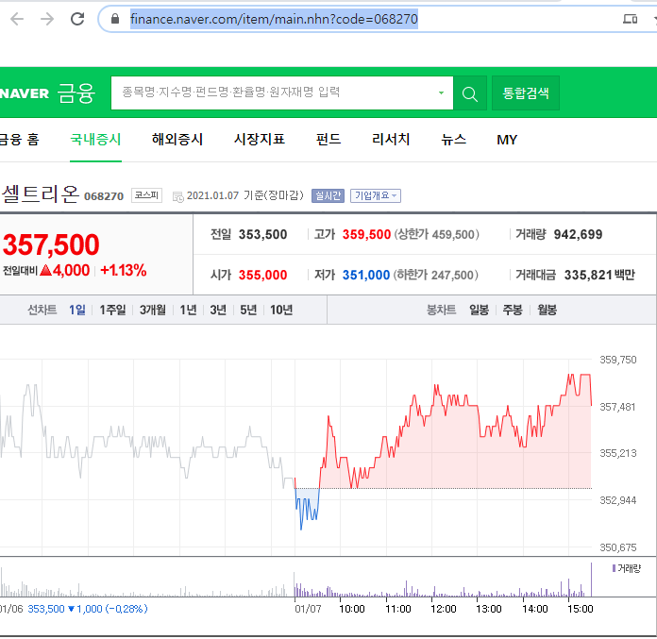Click the 저가 value 351,000
The height and width of the screenshot is (639, 657).
click(366, 276)
